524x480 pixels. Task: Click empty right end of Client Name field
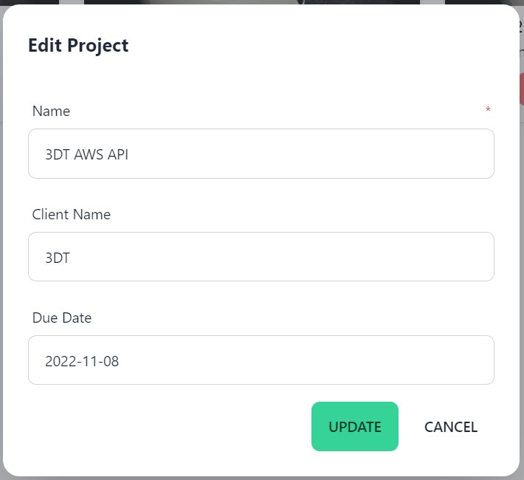[x=443, y=257]
